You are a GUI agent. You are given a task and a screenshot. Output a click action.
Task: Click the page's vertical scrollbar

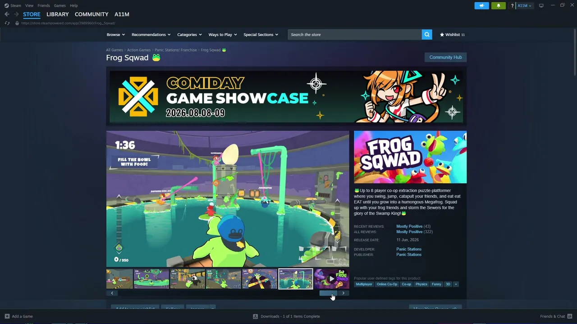point(575,53)
